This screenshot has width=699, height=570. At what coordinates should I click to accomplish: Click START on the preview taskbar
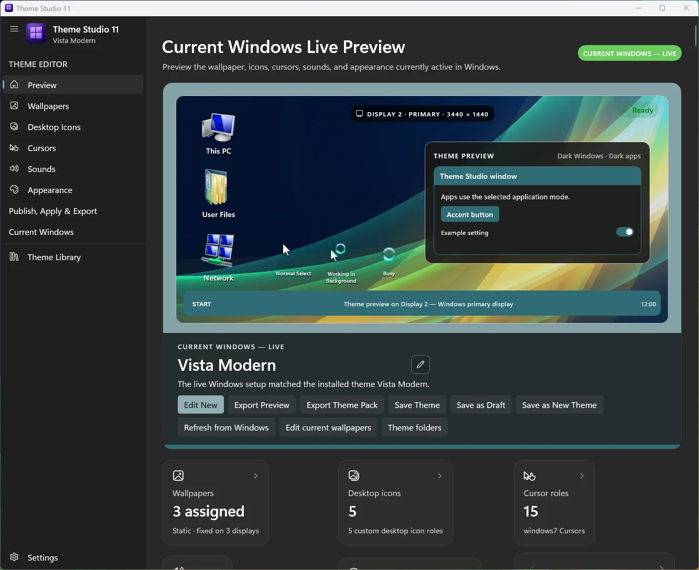pyautogui.click(x=202, y=304)
